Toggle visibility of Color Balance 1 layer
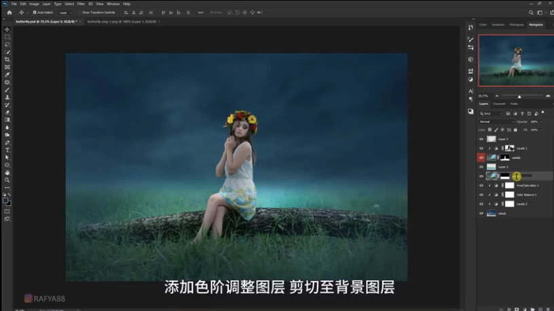The width and height of the screenshot is (554, 311). pos(481,194)
